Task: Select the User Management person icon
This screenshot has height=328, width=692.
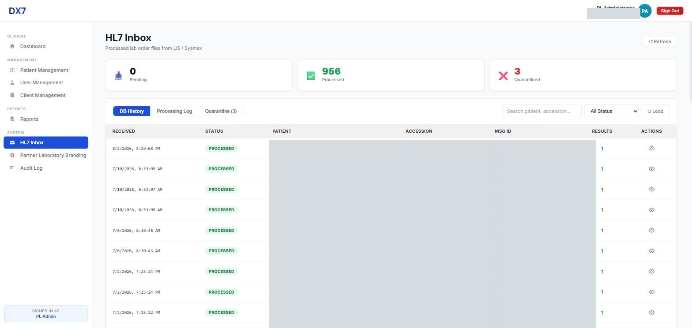Action: coord(12,82)
